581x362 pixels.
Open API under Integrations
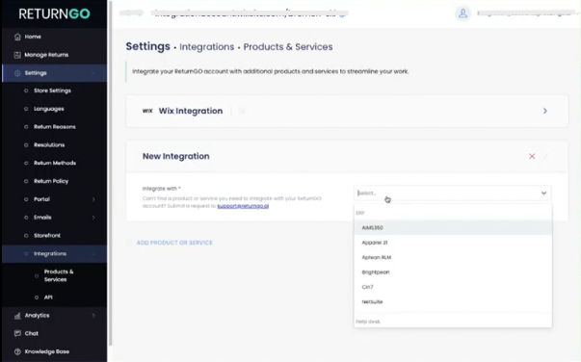[48, 297]
